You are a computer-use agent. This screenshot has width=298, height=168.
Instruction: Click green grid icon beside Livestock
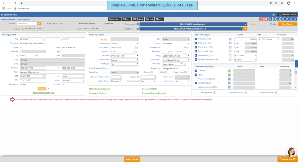pos(229,71)
